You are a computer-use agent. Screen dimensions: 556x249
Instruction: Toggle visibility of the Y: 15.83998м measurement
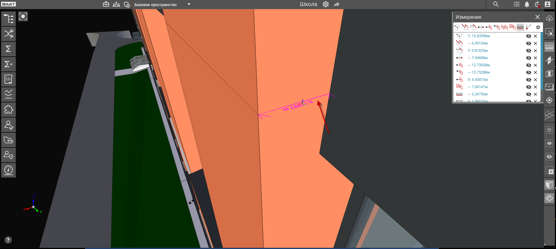coord(528,36)
